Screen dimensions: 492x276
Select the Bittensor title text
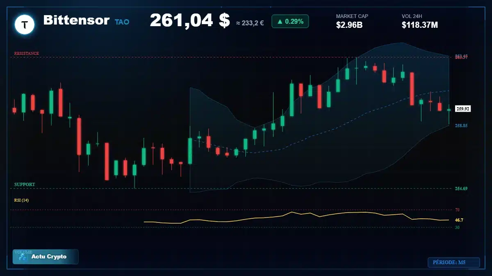(76, 20)
